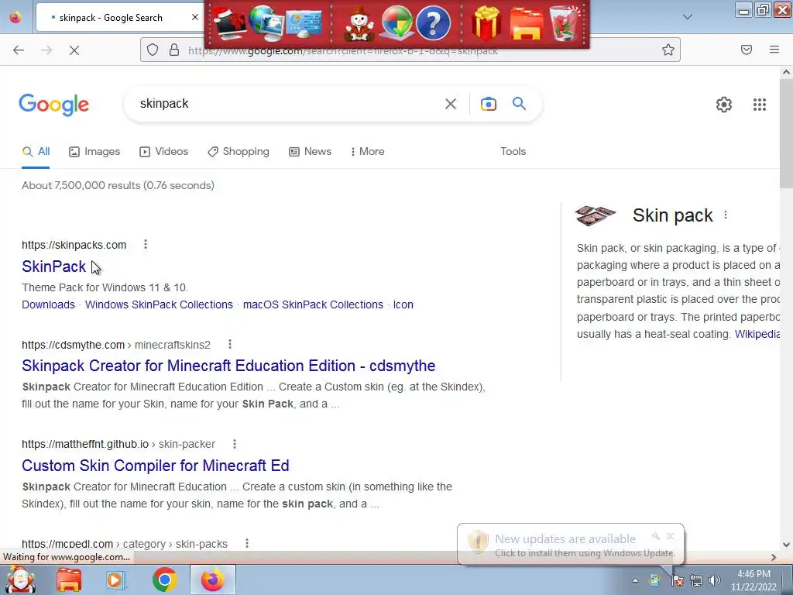The height and width of the screenshot is (595, 793).
Task: Open Skinpack Creator for Minecraft Education Edition link
Action: pyautogui.click(x=228, y=366)
